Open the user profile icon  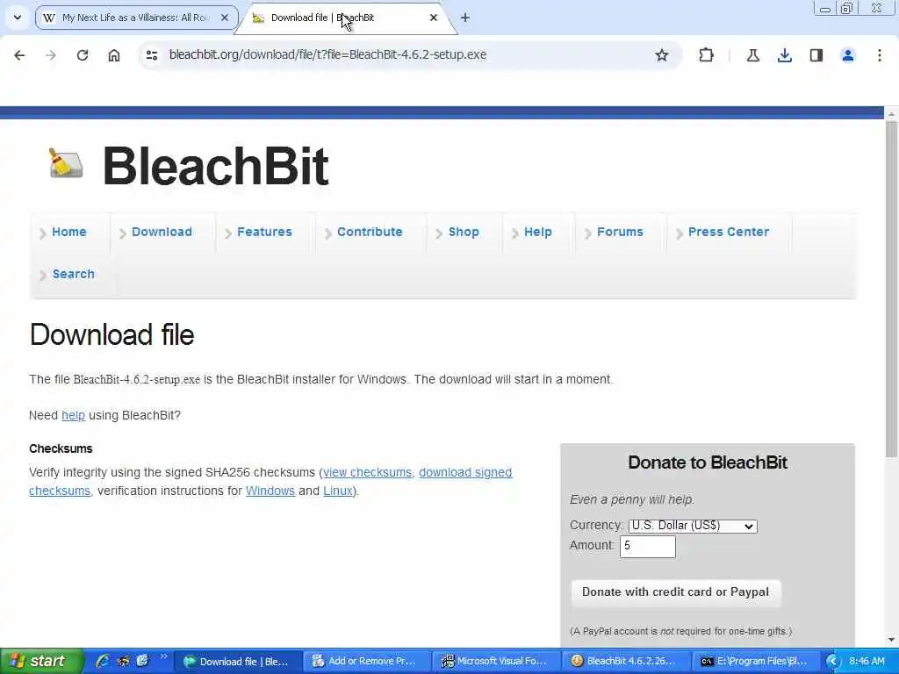click(x=847, y=55)
